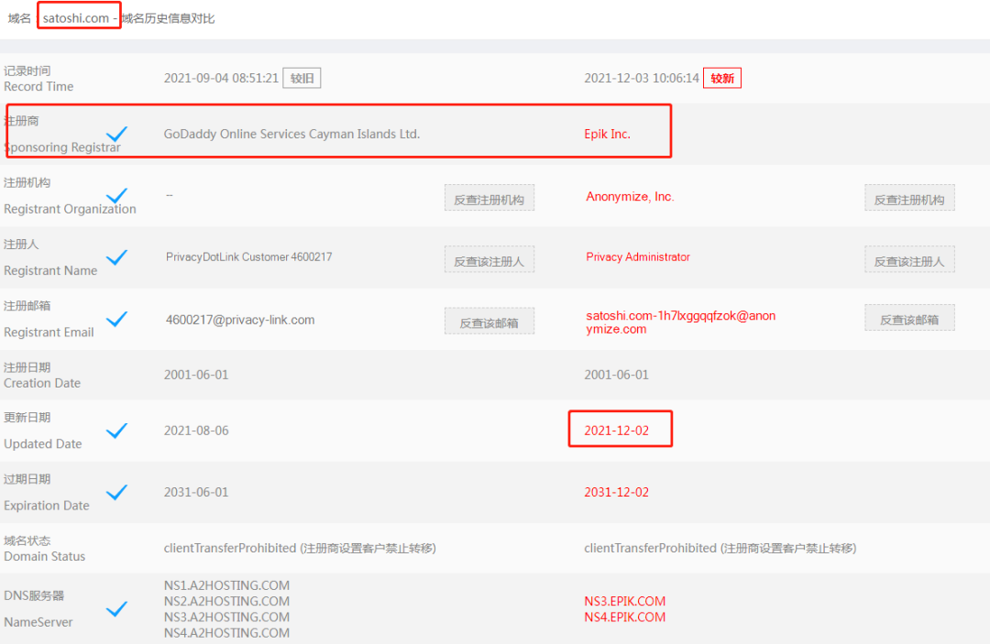Click the satoshi.com-1h7lxggqqfzok@anonymize.com email
The width and height of the screenshot is (990, 644).
pyautogui.click(x=680, y=322)
